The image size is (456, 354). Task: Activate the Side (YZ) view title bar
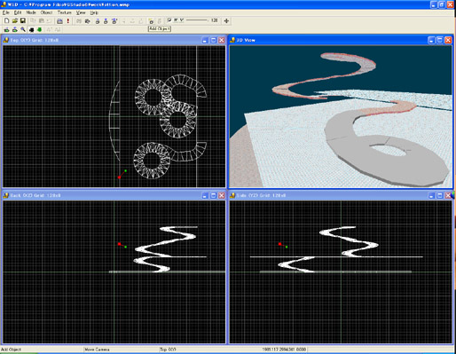click(x=341, y=195)
